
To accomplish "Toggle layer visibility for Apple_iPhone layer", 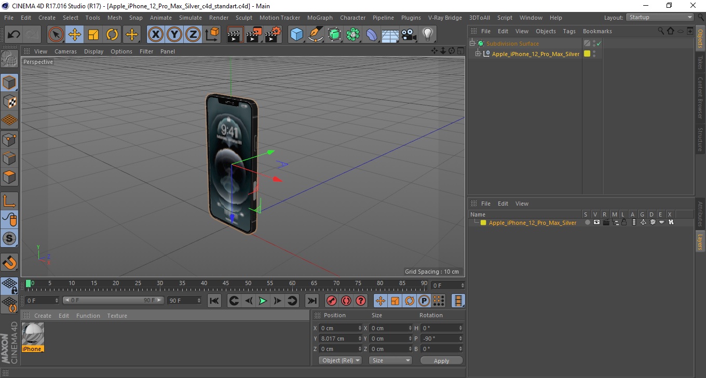I will click(596, 222).
